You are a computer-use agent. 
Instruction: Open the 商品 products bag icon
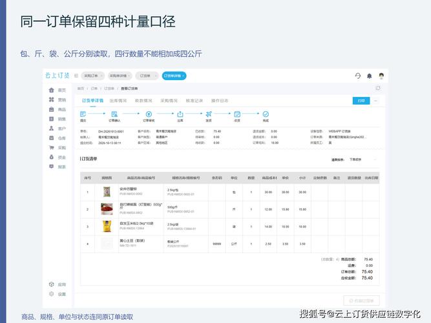[52, 109]
